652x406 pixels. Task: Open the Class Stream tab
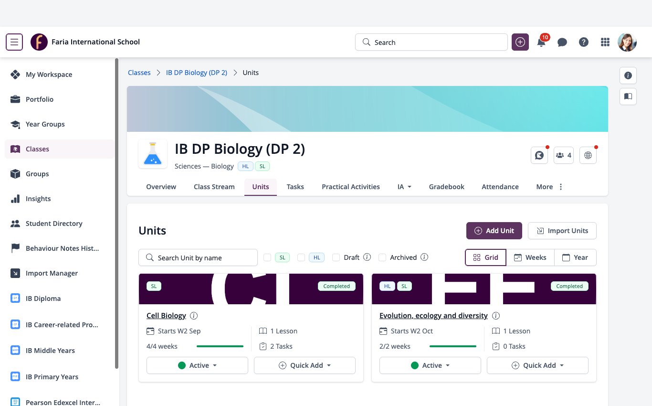click(214, 187)
